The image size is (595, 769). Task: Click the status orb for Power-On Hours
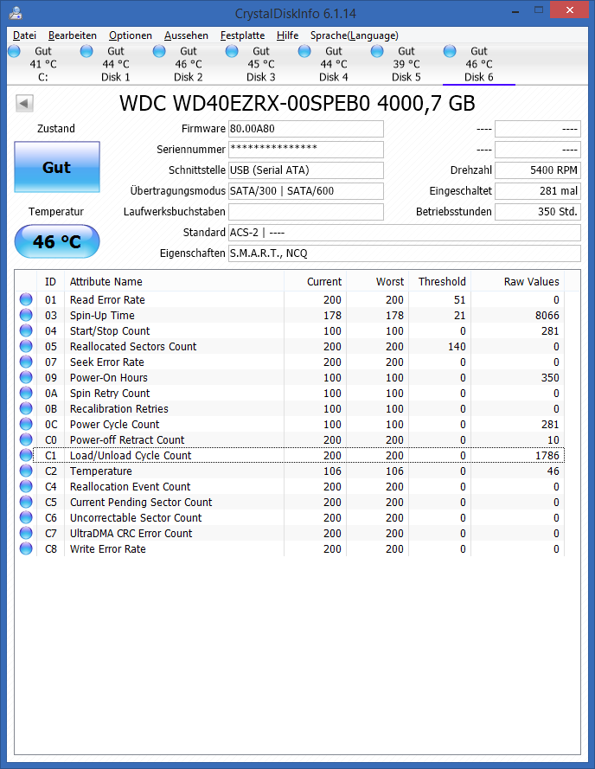click(26, 377)
